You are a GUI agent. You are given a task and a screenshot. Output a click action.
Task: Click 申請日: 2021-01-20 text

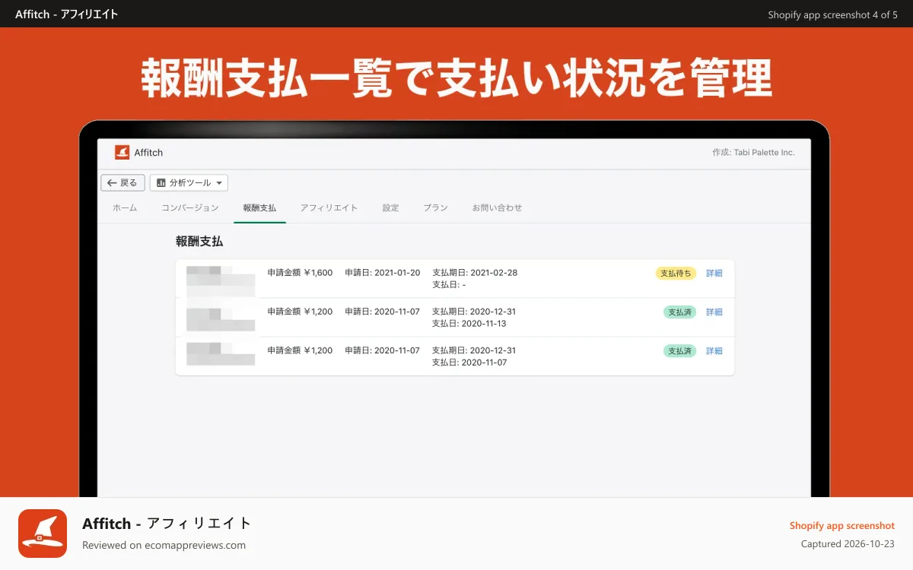382,273
